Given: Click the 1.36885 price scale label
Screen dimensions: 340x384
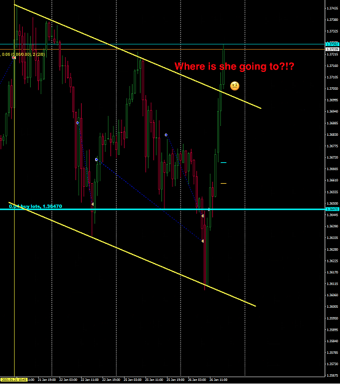Looking at the screenshot, I should click(x=332, y=123).
